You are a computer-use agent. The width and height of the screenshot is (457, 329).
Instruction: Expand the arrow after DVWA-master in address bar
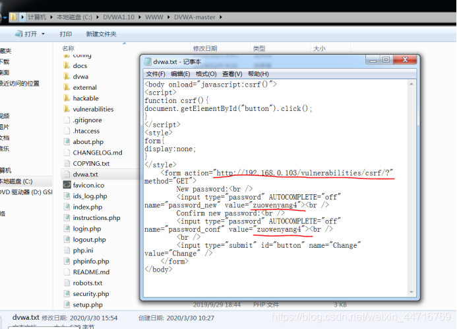[x=221, y=17]
